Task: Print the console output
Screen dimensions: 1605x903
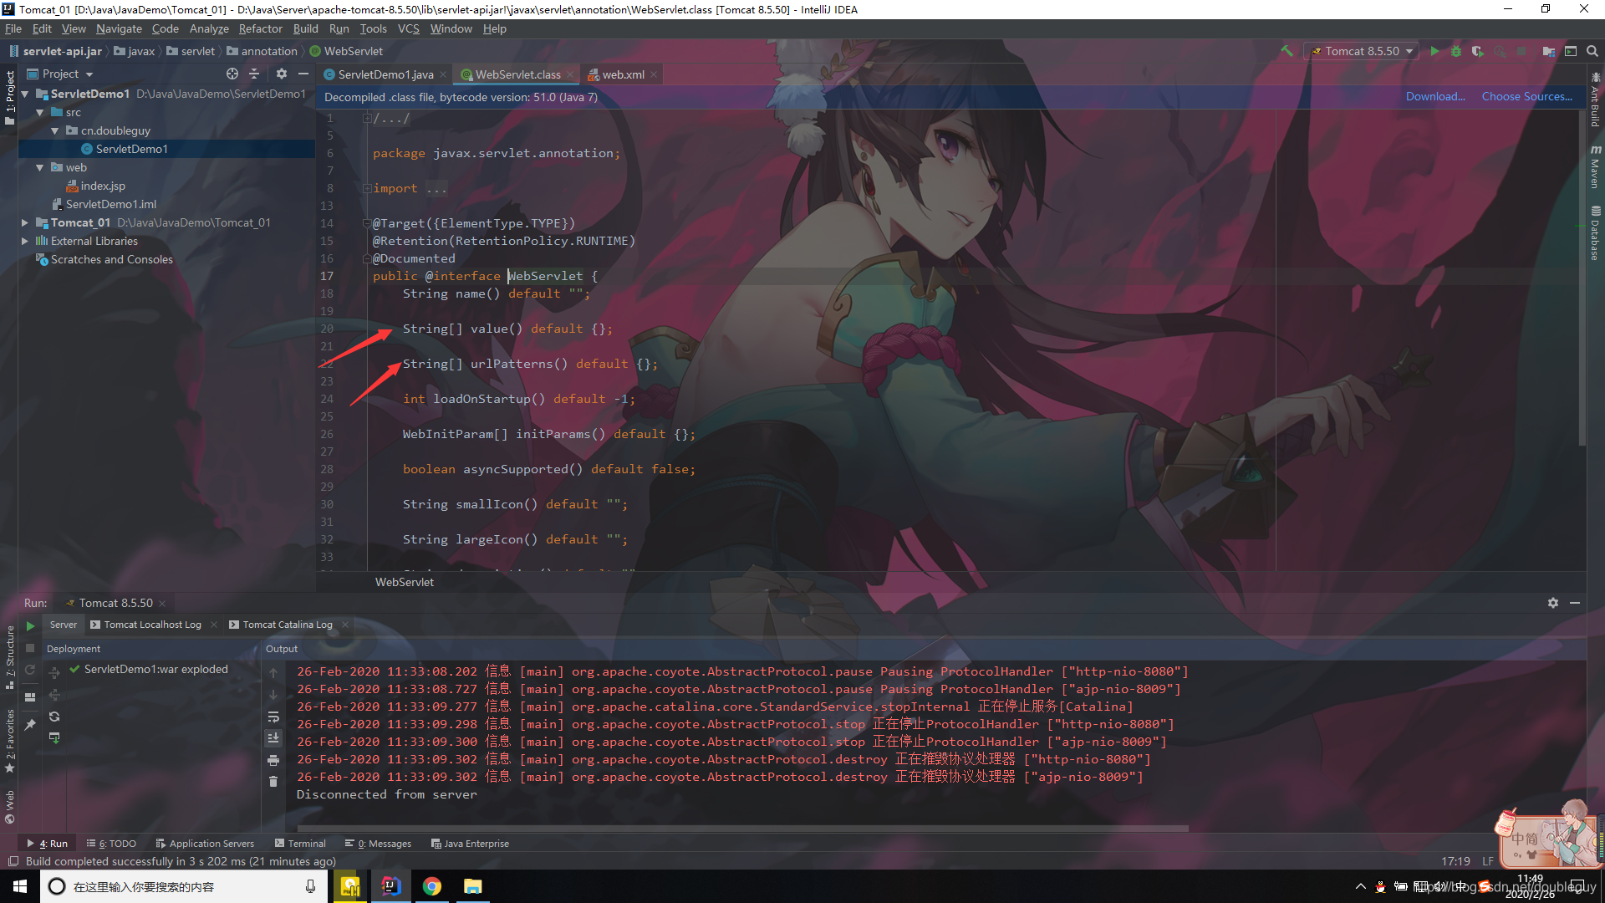Action: pos(273,760)
